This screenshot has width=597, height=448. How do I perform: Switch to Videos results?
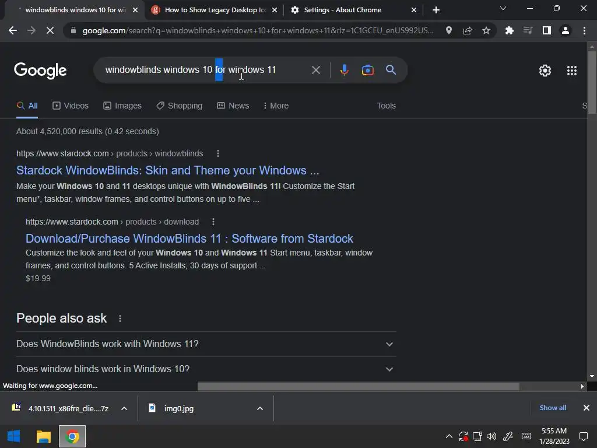[71, 106]
